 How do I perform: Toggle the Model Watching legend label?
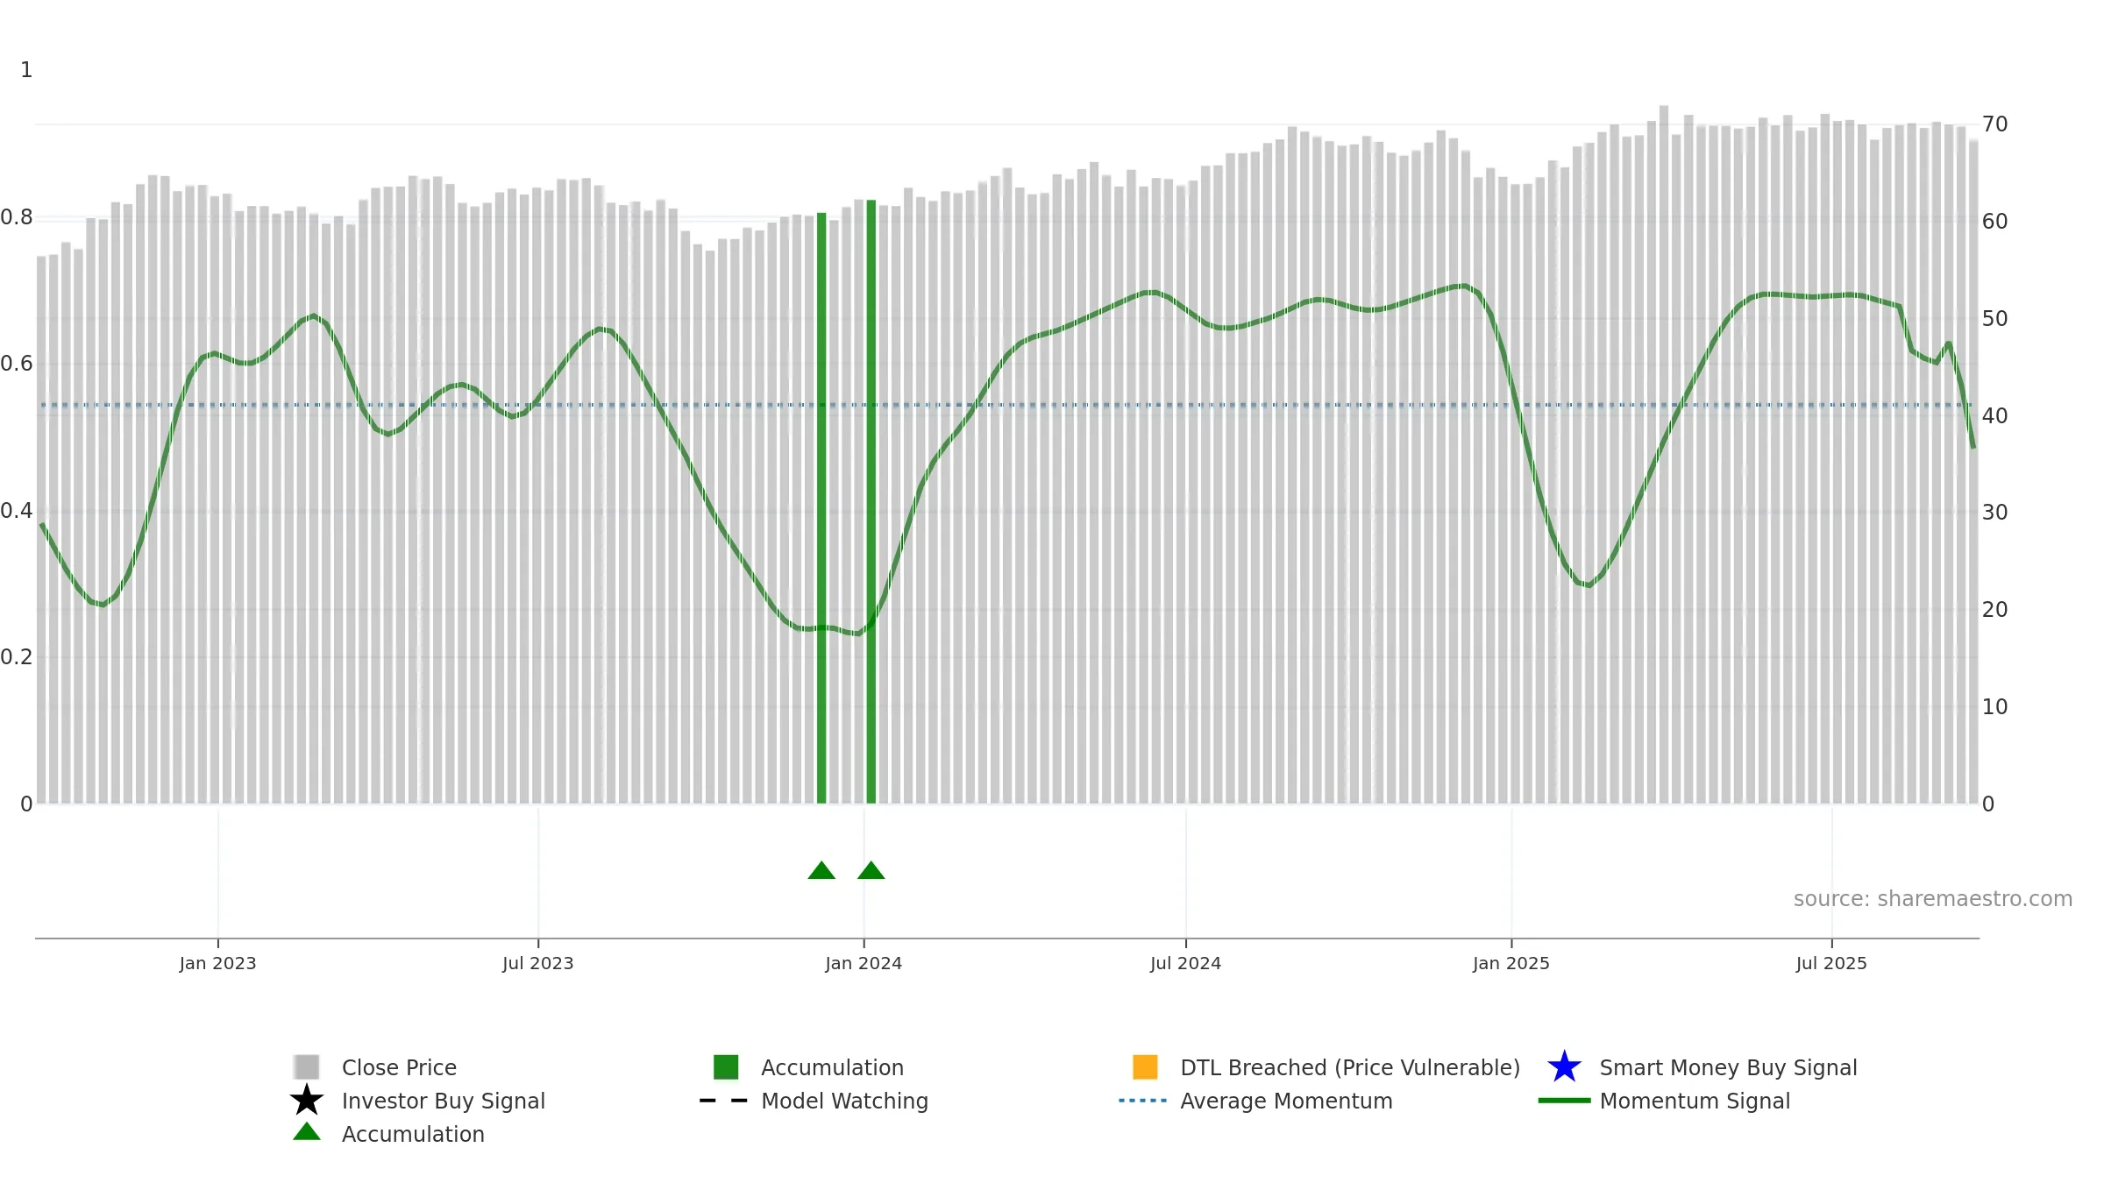(844, 1101)
